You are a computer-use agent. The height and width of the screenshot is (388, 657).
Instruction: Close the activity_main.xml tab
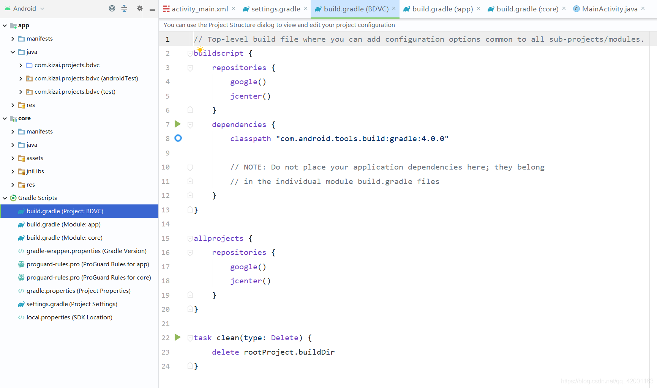pos(234,8)
